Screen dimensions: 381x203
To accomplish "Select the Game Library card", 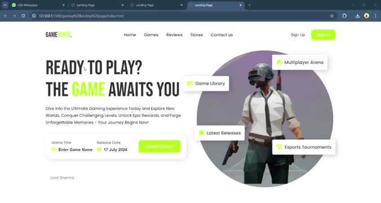I will (x=206, y=83).
